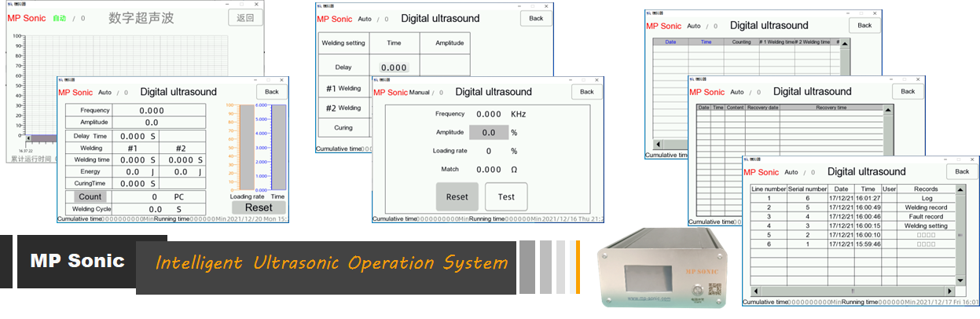Click Back in the Counting table window

(x=864, y=25)
